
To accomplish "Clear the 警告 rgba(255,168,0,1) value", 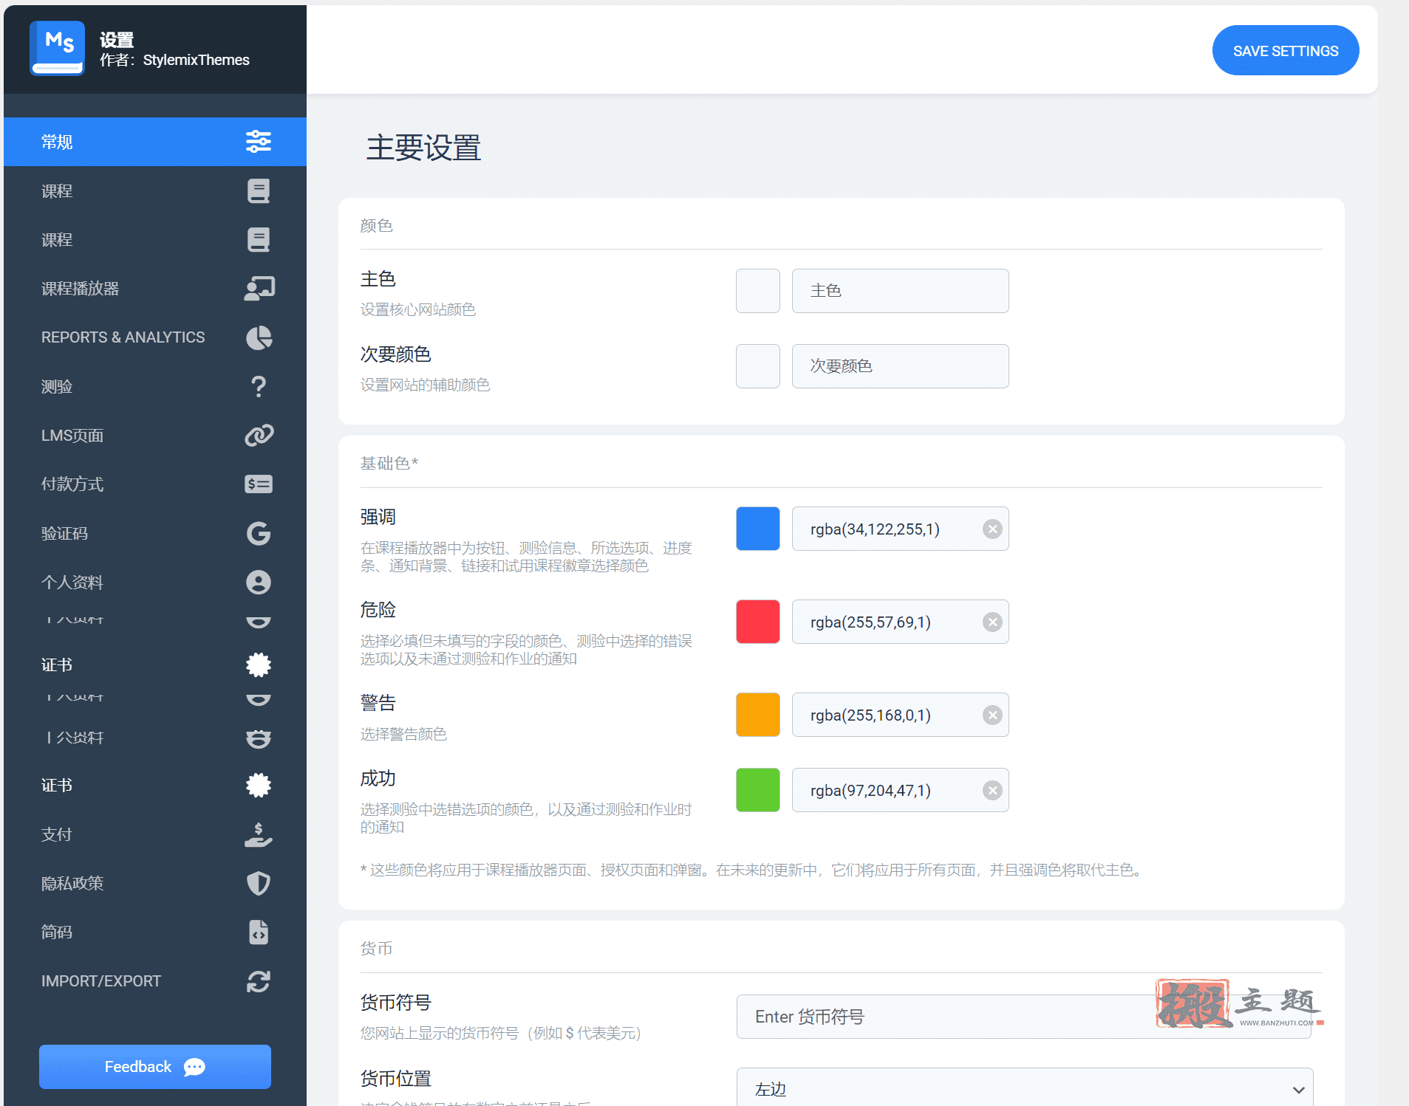I will pos(992,715).
